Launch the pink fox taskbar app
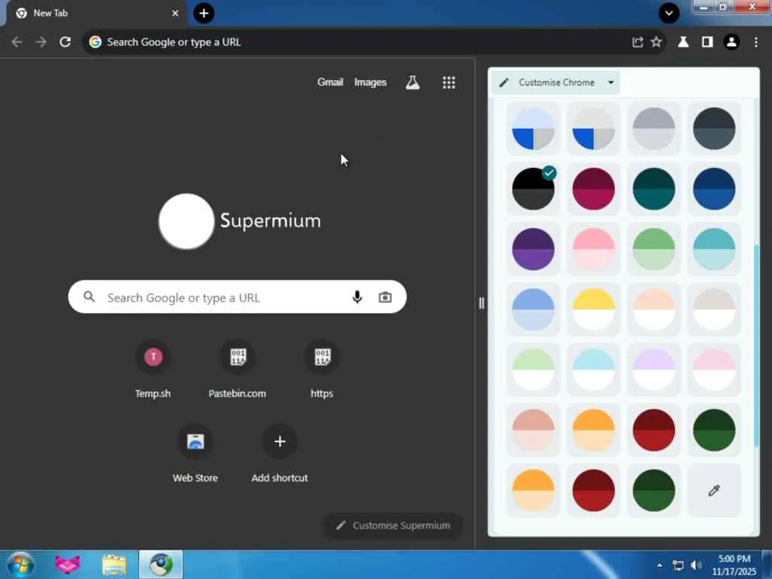The width and height of the screenshot is (772, 579). tap(67, 565)
